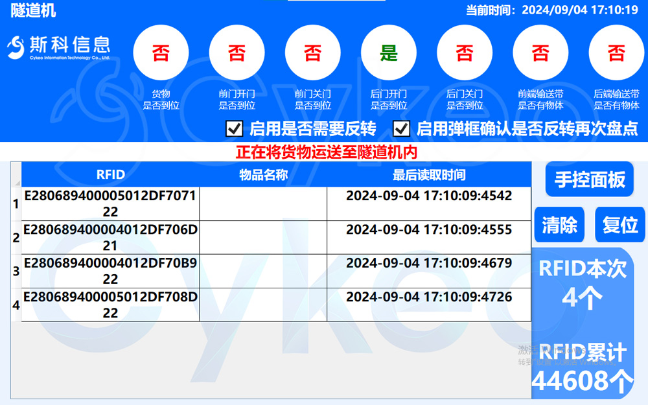
Task: Click the 货物是否到位 status indicator
Action: click(161, 52)
